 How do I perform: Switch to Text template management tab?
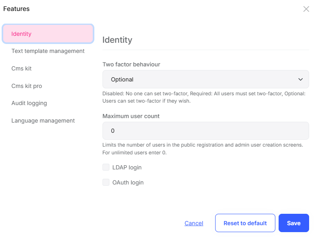click(48, 51)
